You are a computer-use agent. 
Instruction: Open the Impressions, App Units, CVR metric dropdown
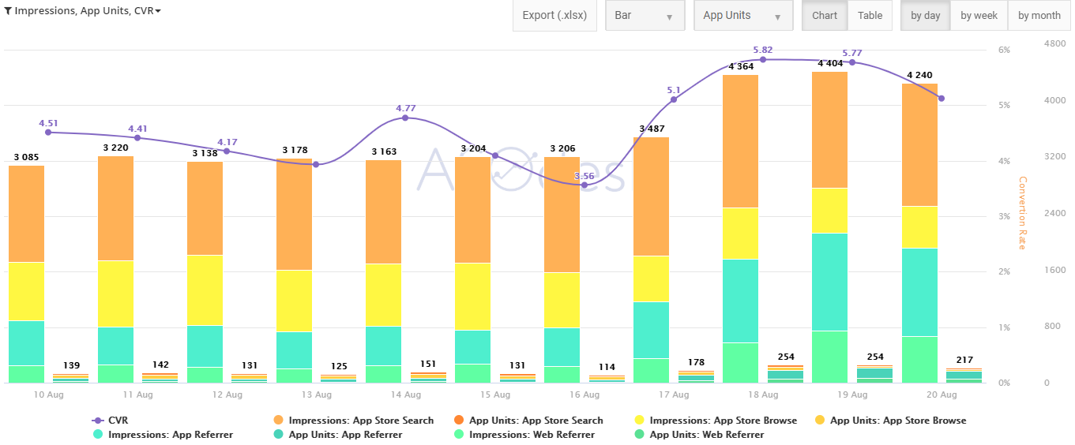point(87,11)
